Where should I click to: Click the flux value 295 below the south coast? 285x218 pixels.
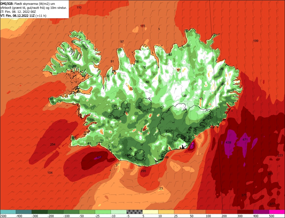pyautogui.click(x=143, y=171)
